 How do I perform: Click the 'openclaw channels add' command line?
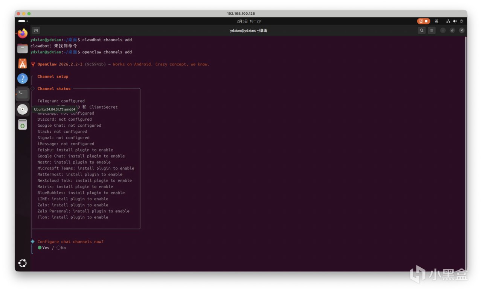pos(81,52)
